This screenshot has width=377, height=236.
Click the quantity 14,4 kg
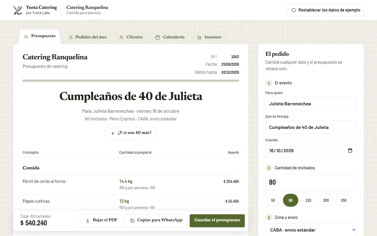126,181
